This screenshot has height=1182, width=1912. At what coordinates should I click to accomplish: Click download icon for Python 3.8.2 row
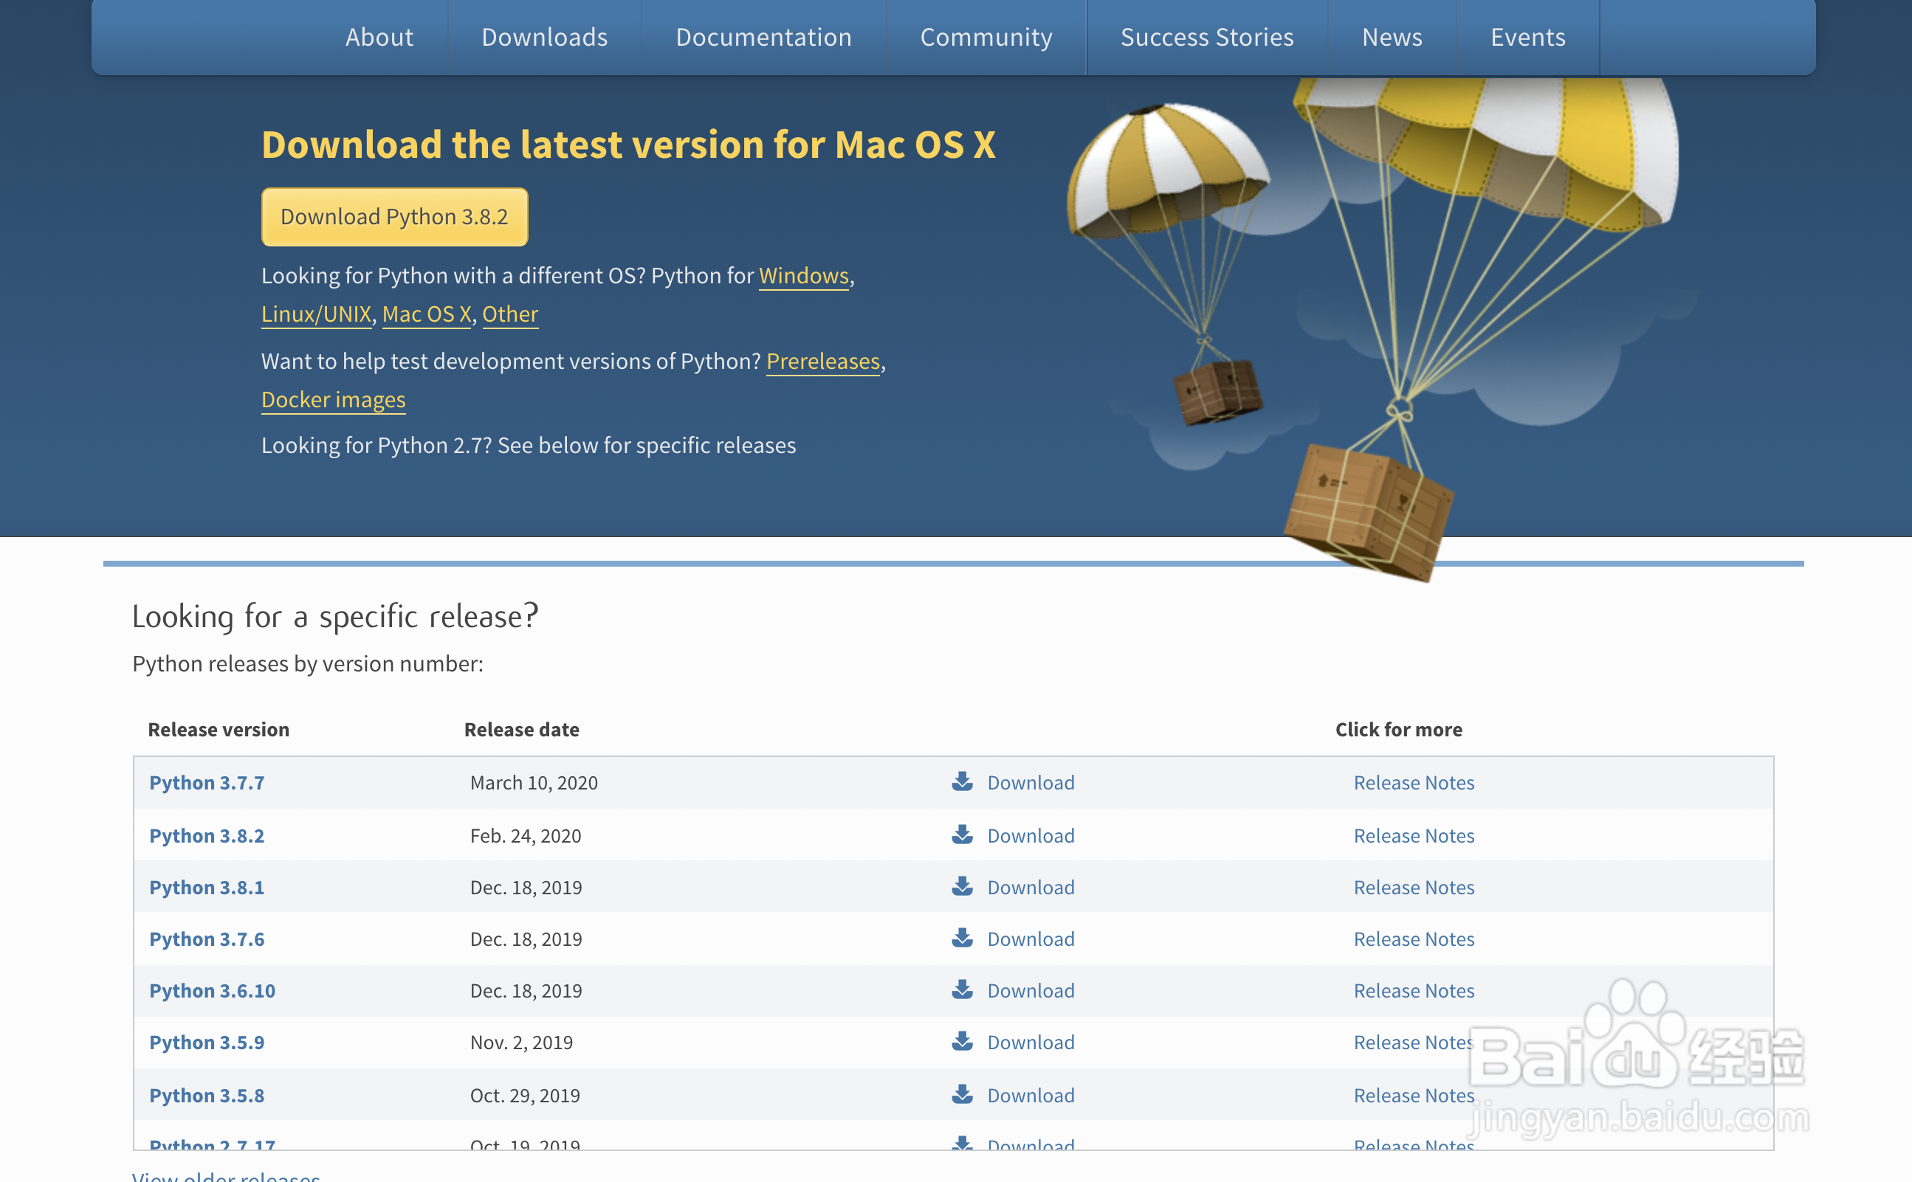coord(962,835)
